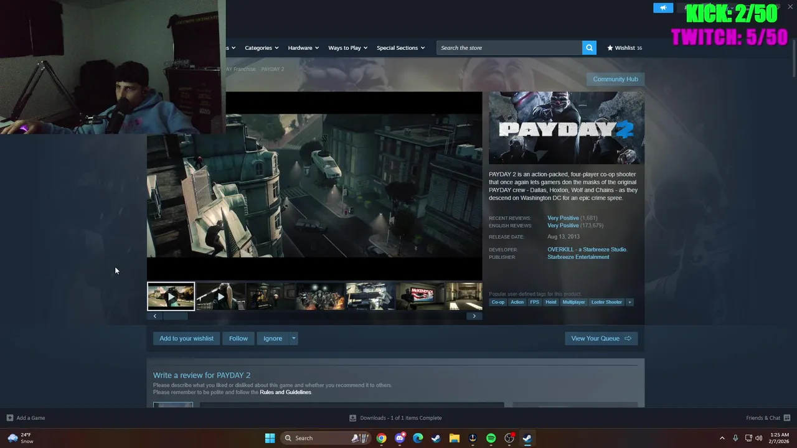
Task: Expand the Ways to Play menu
Action: (347, 48)
